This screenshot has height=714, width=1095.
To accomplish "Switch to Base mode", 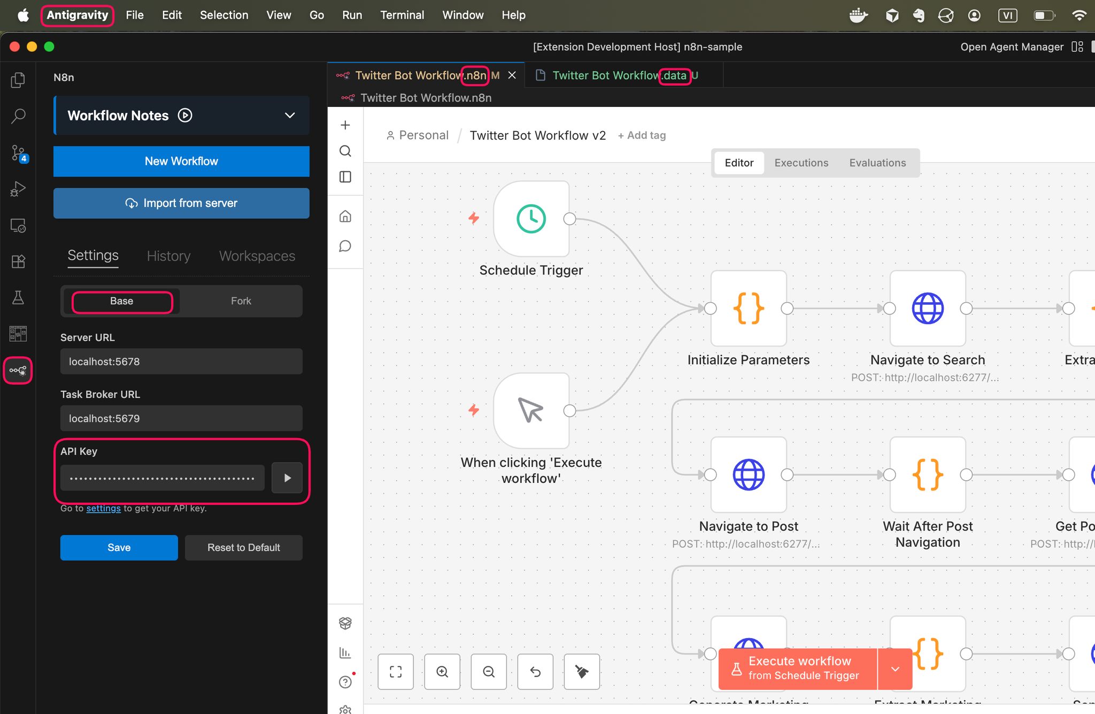I will tap(122, 301).
